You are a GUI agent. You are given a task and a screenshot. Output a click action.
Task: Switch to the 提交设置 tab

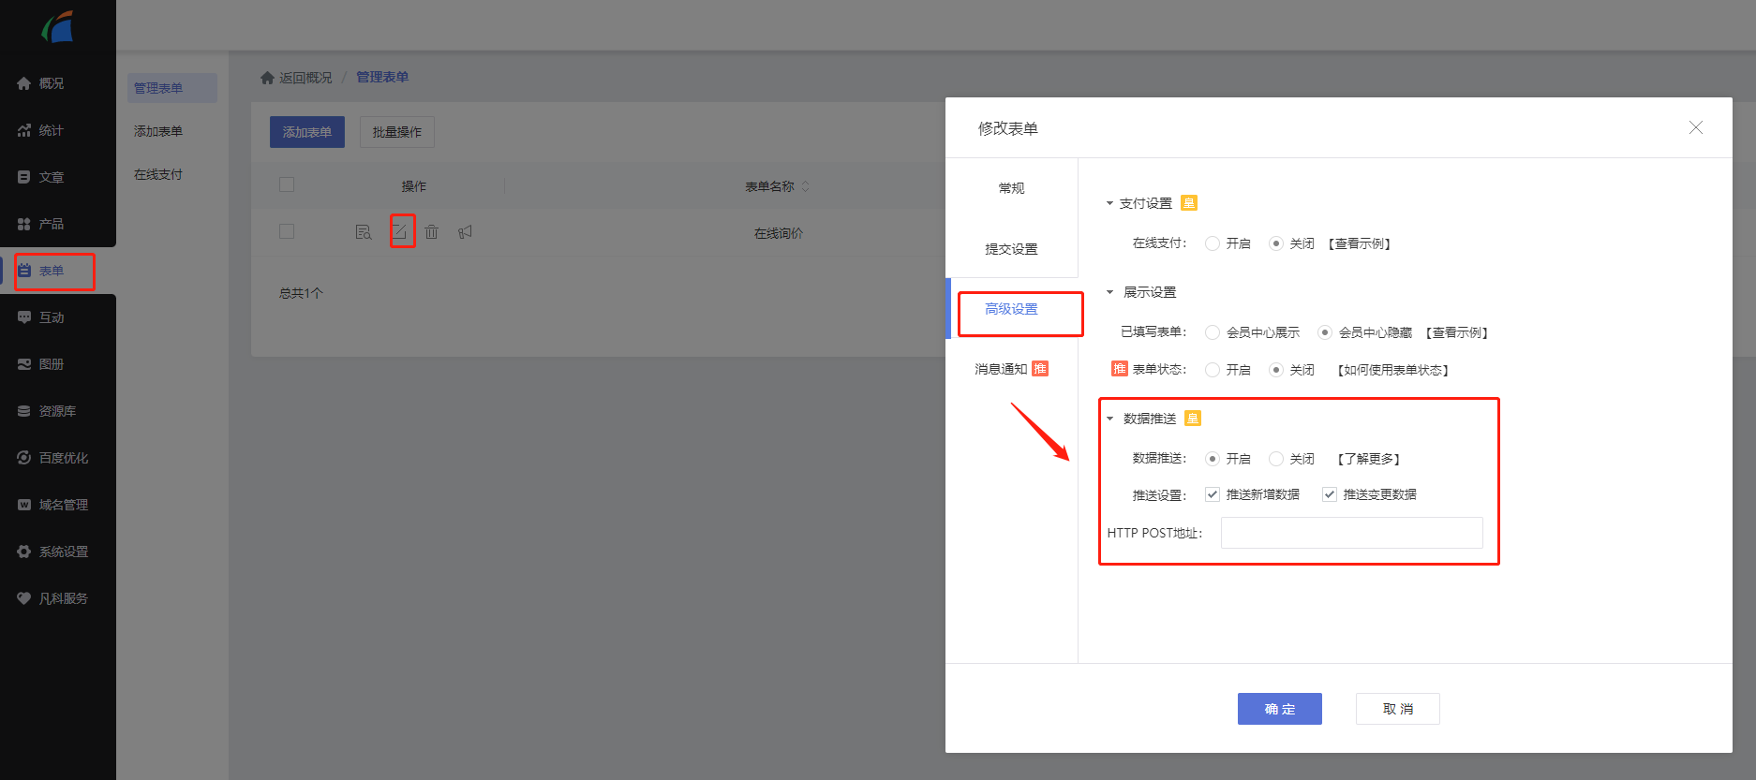1012,249
